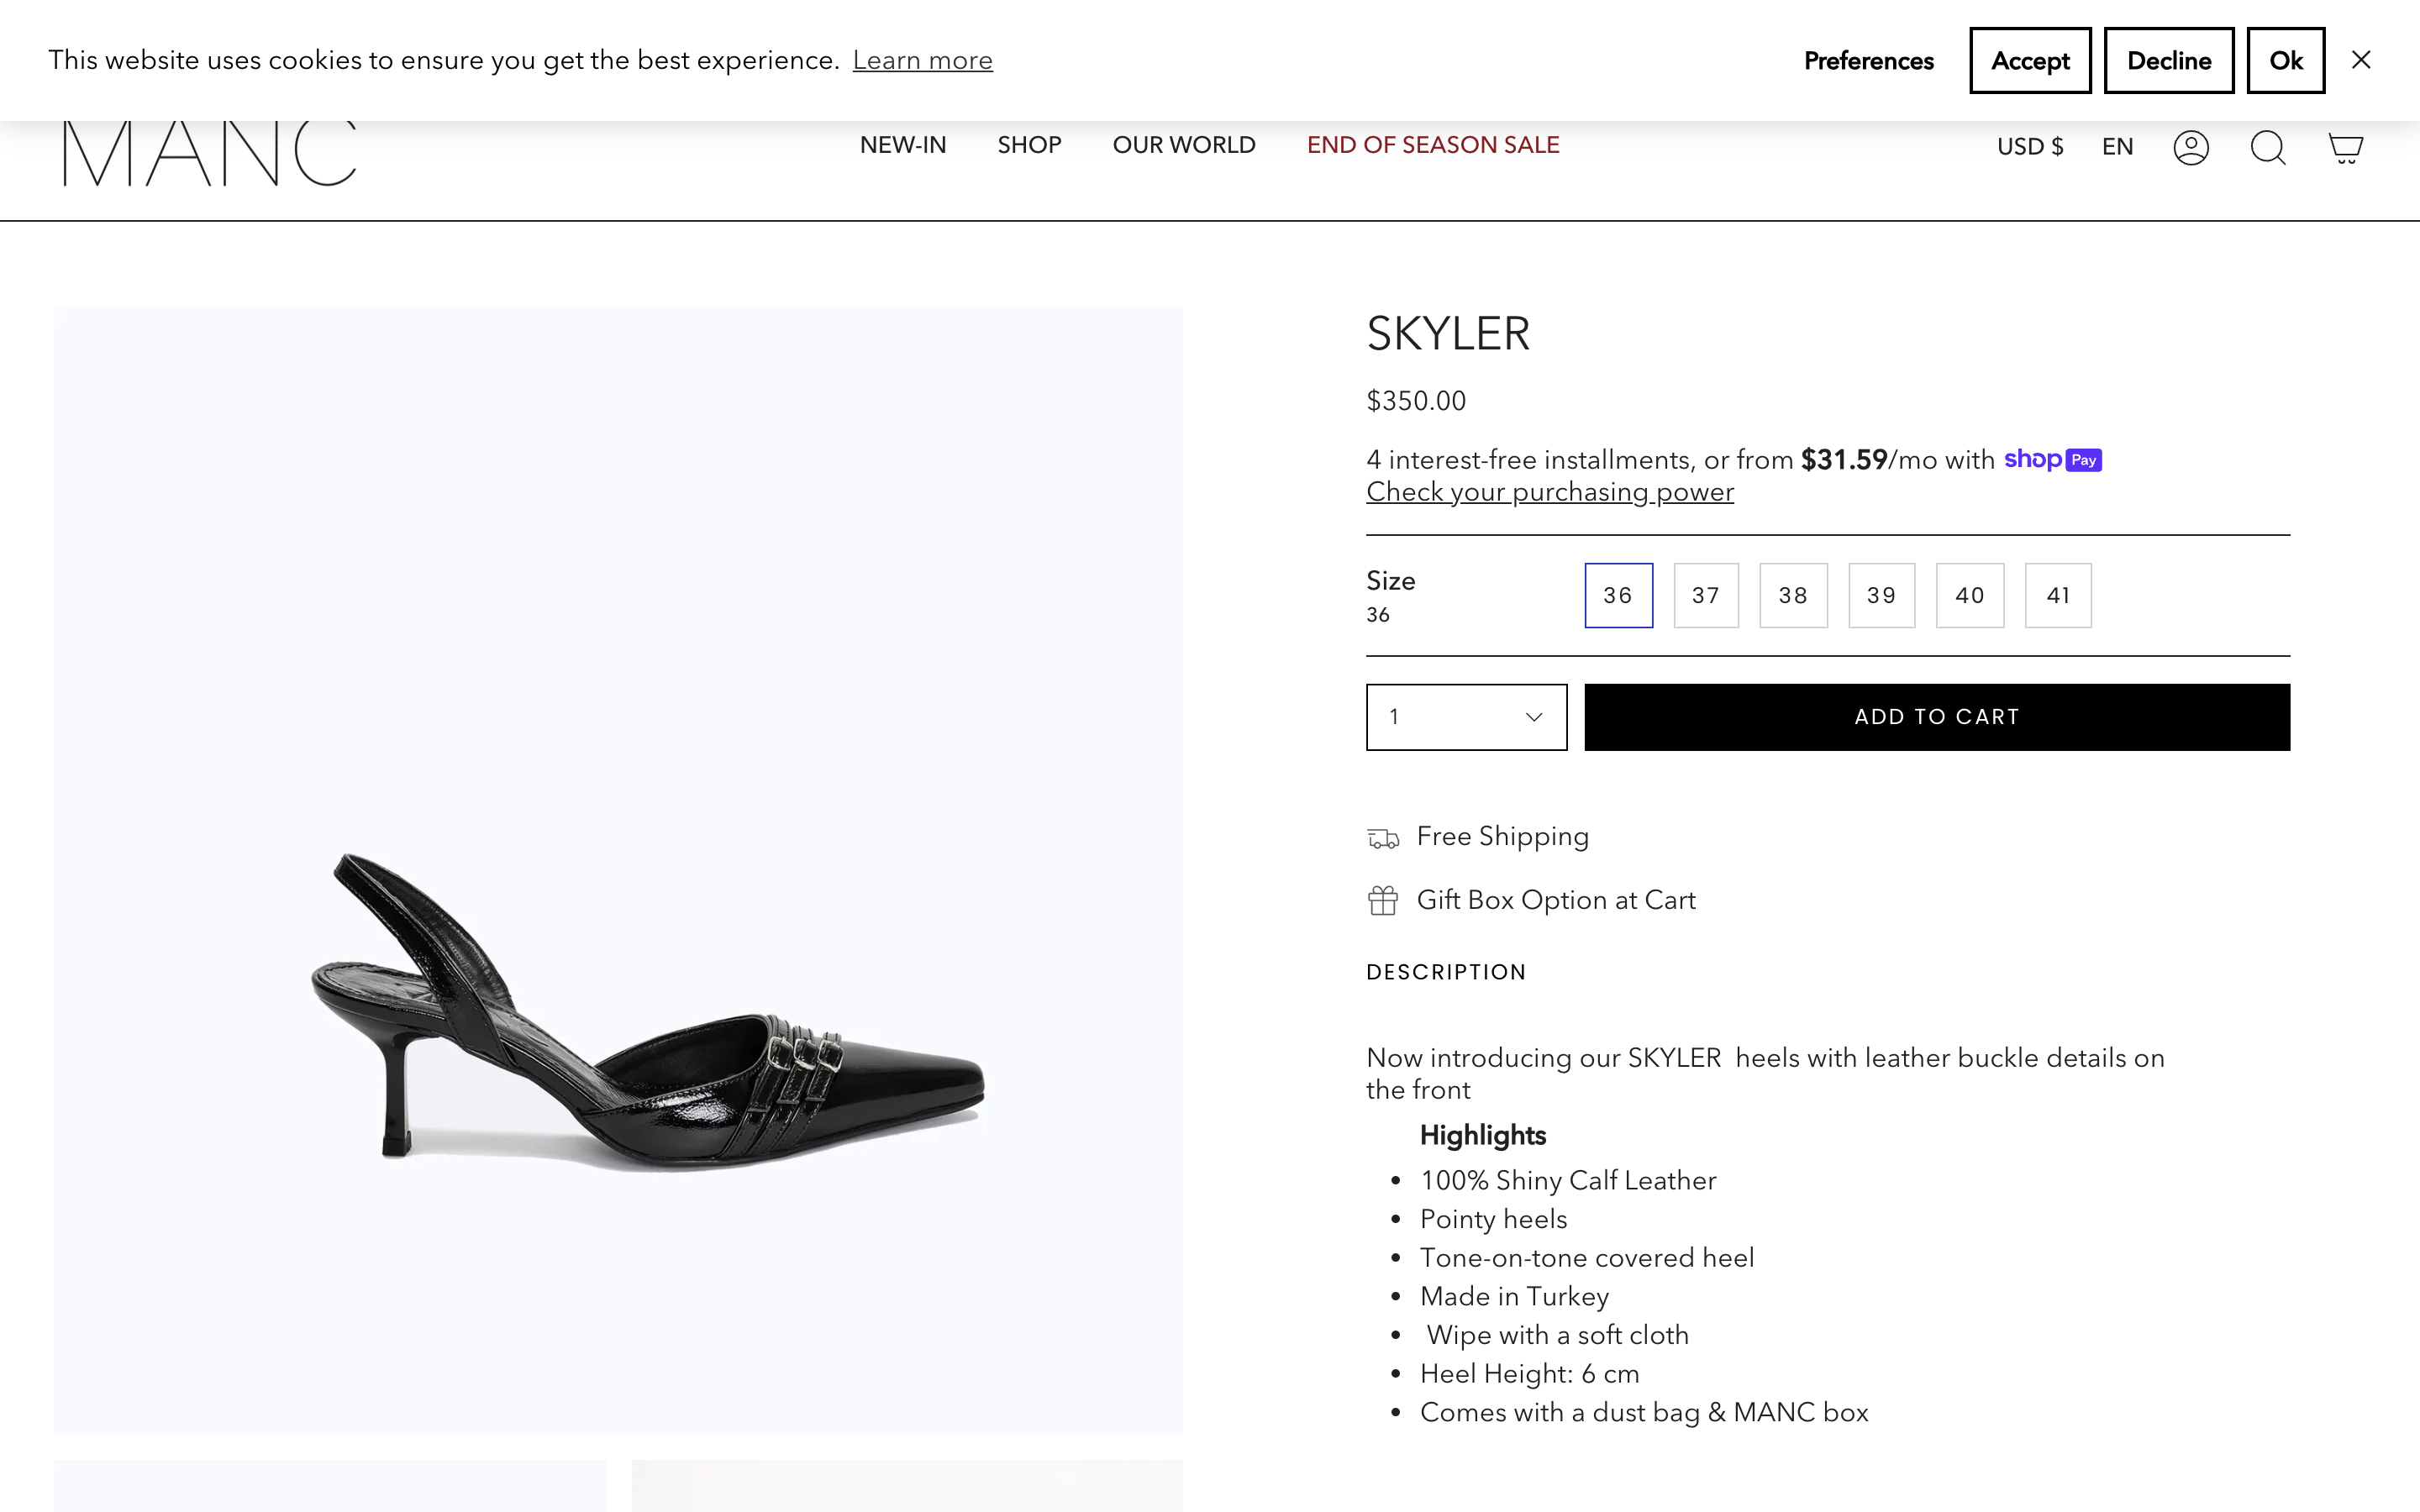
Task: Click the search magnifier icon
Action: (x=2267, y=147)
